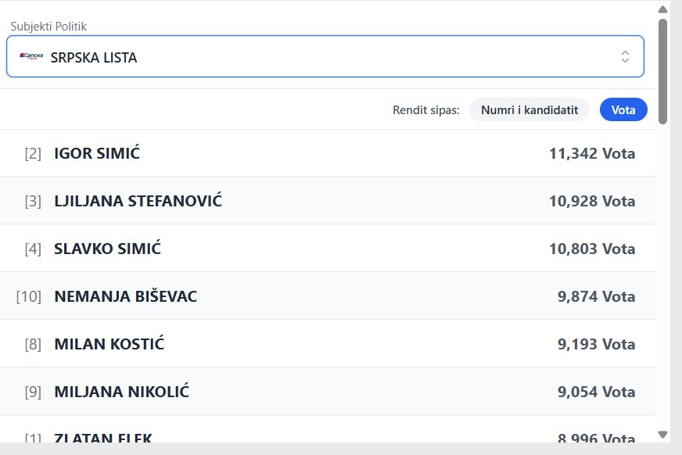Open Milan Kostić candidate entry
Viewport: 682px width, 455px height.
[109, 344]
